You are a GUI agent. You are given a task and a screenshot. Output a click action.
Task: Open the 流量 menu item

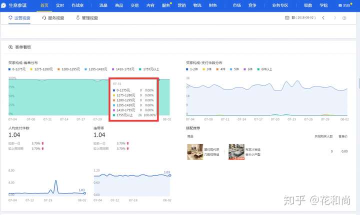pyautogui.click(x=103, y=5)
